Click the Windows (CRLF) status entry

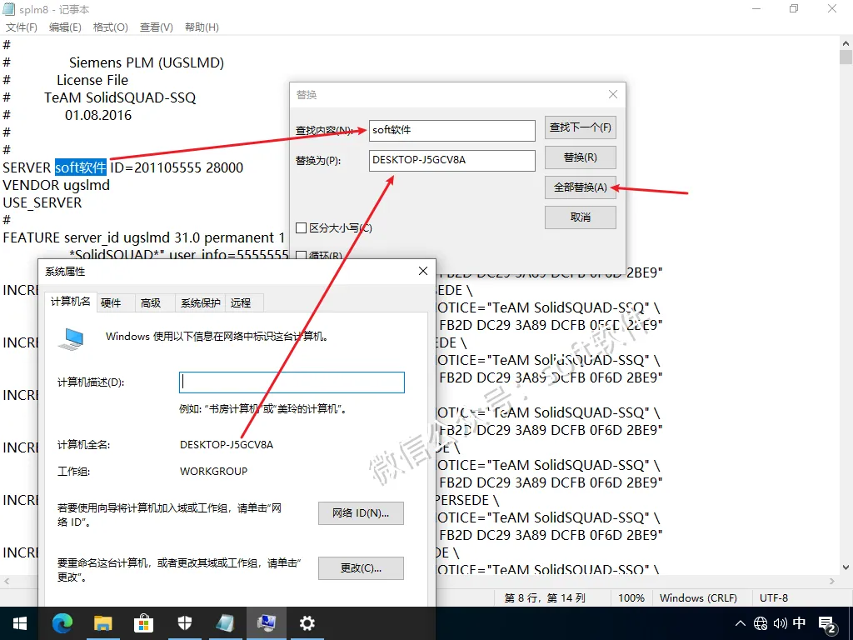pos(698,597)
